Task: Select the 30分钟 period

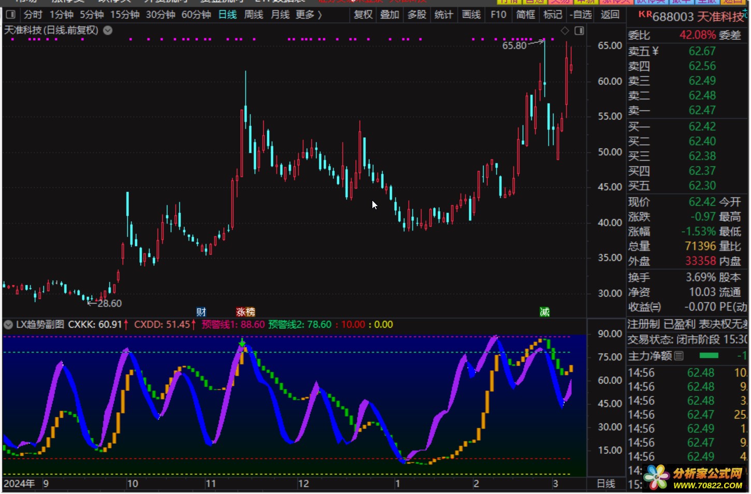Action: click(161, 14)
